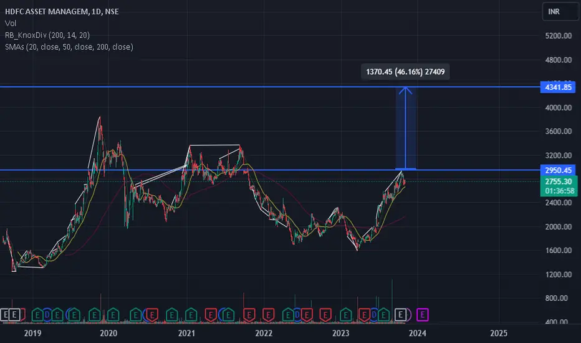Open the INR currency selector
This screenshot has height=343, width=581.
pyautogui.click(x=560, y=11)
